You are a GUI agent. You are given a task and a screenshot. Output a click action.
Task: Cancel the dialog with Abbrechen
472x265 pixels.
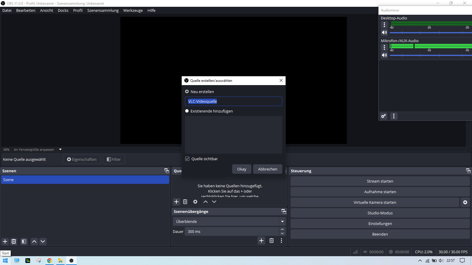click(268, 169)
